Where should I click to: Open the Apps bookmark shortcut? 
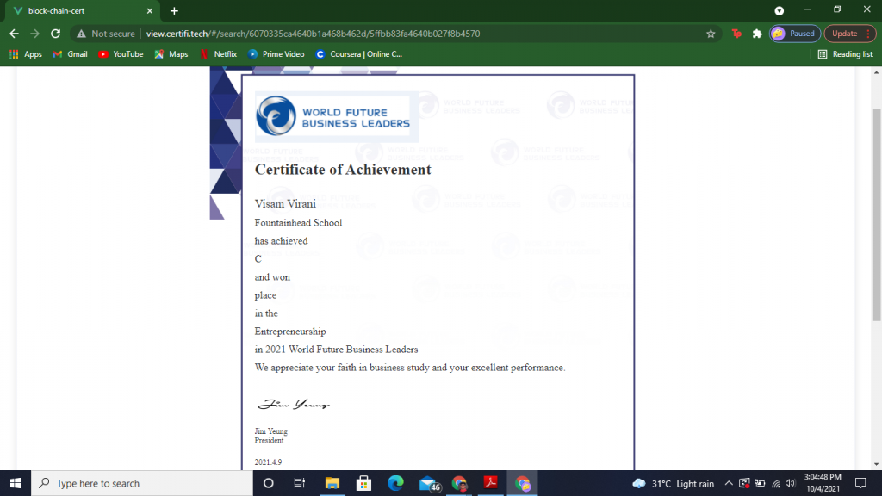coord(26,54)
